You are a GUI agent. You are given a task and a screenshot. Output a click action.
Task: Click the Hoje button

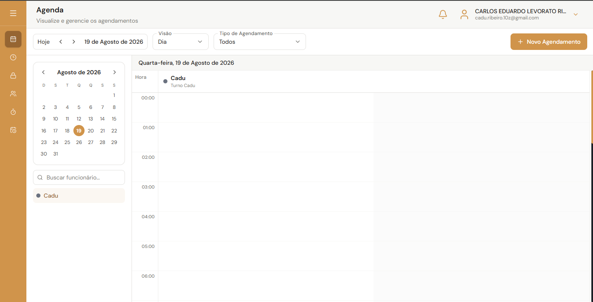[x=44, y=42]
